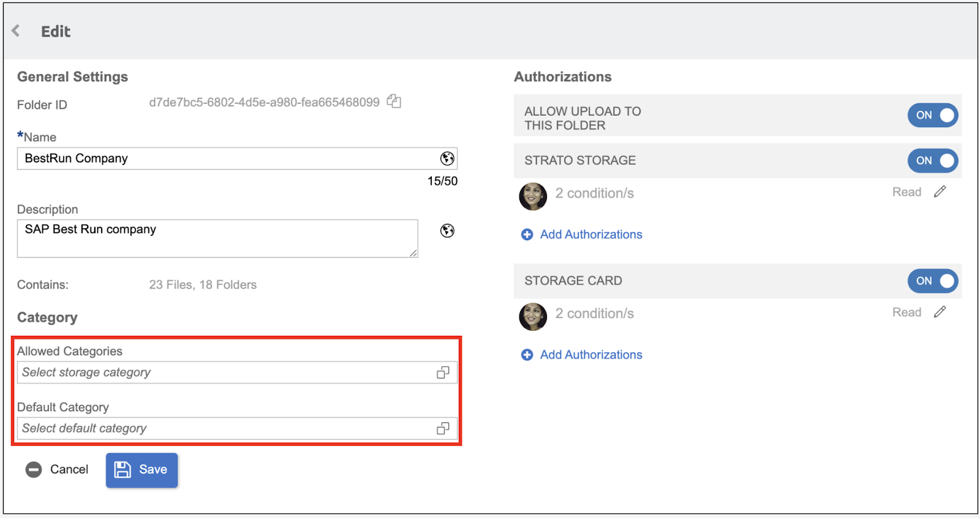The height and width of the screenshot is (518, 980).
Task: Click Add Authorizations under Strato Storage
Action: tap(590, 235)
